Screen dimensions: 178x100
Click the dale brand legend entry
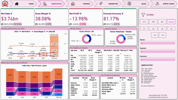(x=33, y=66)
